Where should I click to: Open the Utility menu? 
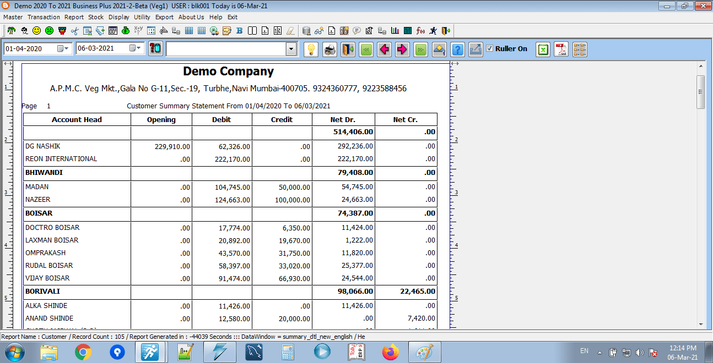(142, 17)
